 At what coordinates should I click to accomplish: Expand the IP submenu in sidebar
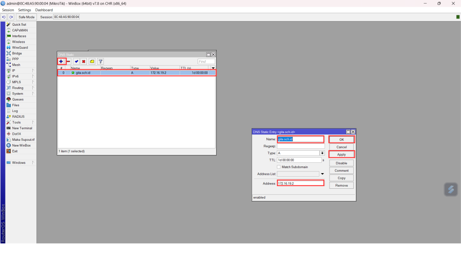[32, 71]
